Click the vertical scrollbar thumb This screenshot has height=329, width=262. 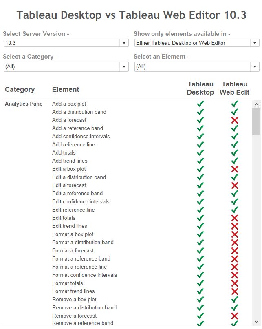click(256, 122)
